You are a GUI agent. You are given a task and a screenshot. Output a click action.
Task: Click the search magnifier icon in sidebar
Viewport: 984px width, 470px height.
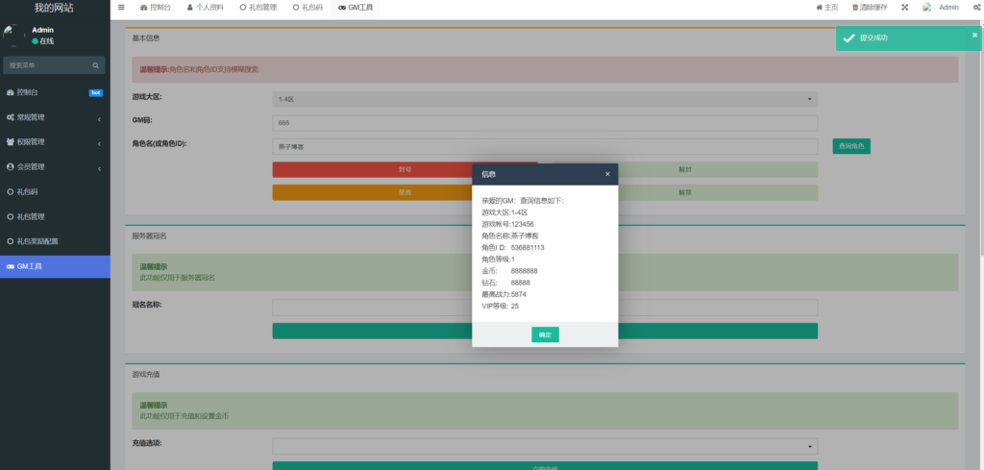click(x=95, y=65)
